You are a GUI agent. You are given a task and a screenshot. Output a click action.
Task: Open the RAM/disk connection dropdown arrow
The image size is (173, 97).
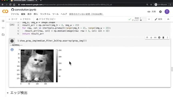(149, 19)
